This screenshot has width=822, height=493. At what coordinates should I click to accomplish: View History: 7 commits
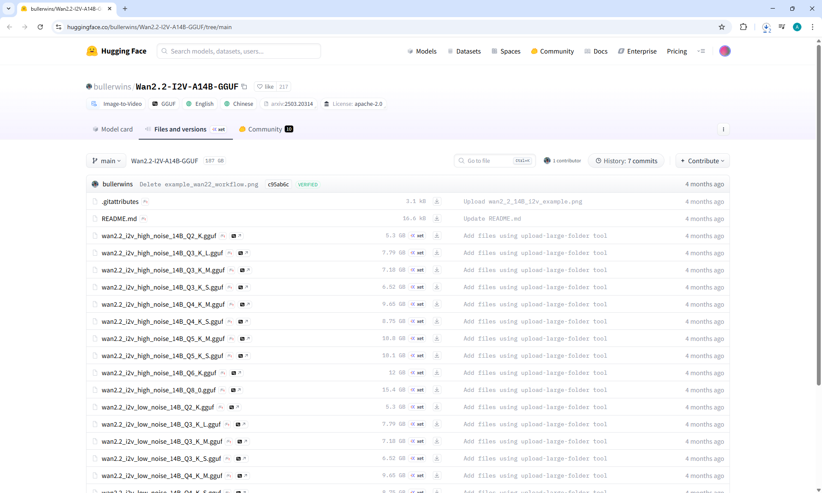(x=626, y=161)
